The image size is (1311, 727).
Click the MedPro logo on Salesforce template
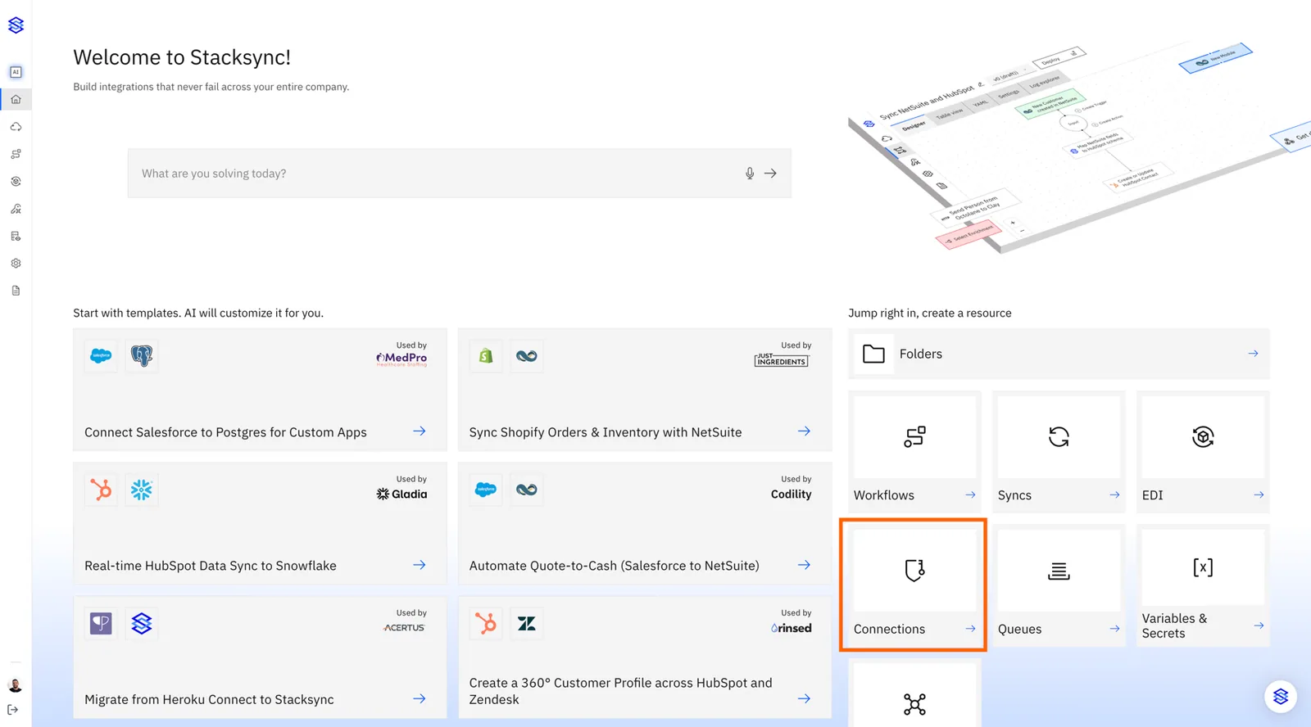tap(401, 359)
